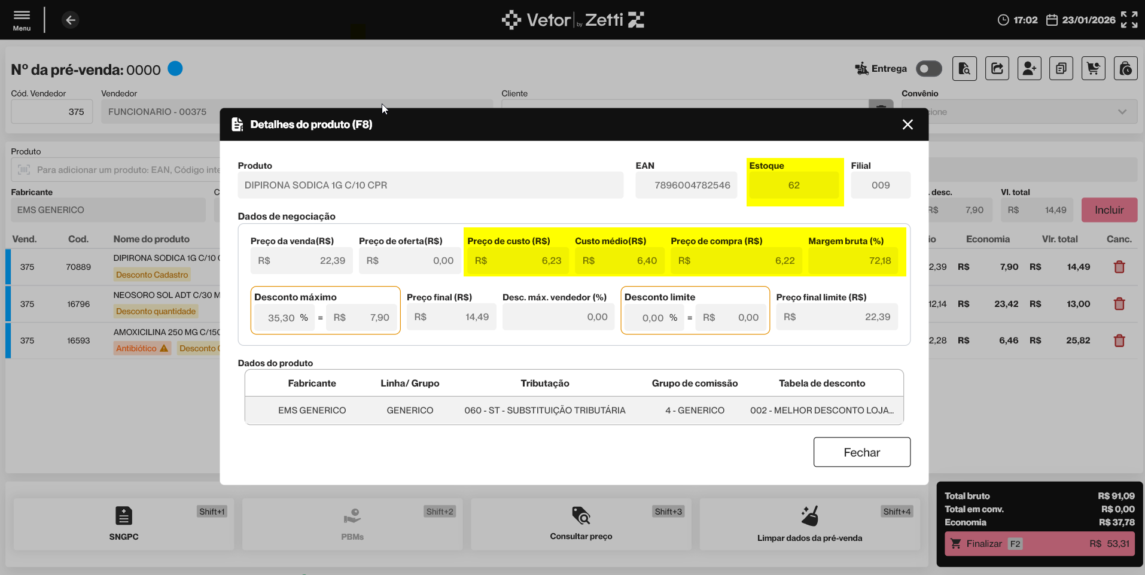Click the Fabricante column header in dialog
The height and width of the screenshot is (575, 1145).
(312, 384)
